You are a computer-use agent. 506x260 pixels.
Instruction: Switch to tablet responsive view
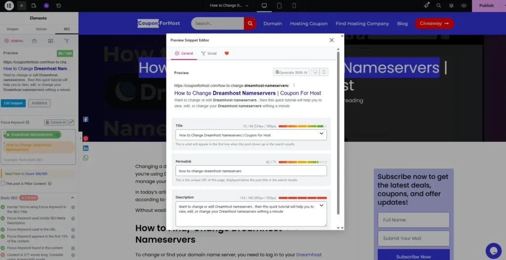click(x=279, y=5)
